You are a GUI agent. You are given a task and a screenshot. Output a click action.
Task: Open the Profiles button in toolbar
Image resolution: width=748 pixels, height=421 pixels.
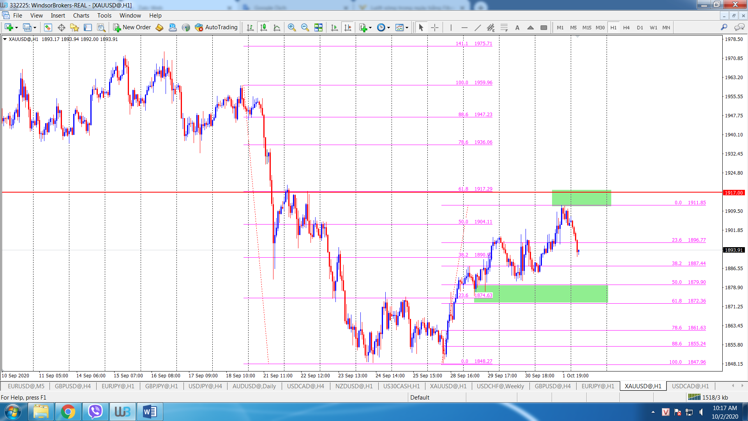(27, 27)
